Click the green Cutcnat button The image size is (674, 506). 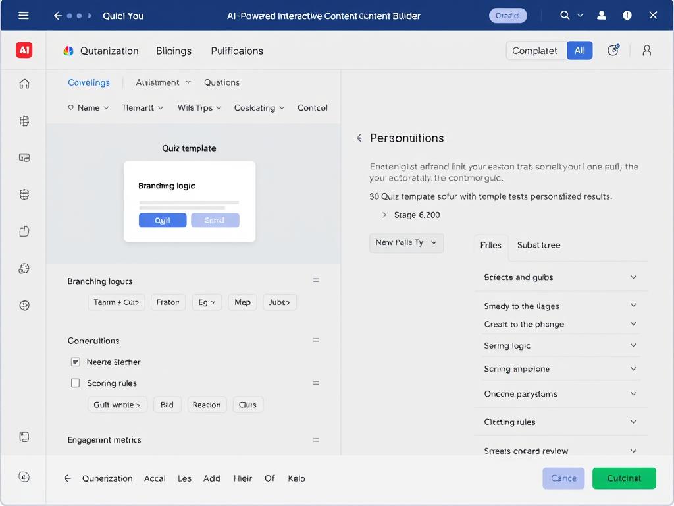tap(624, 478)
